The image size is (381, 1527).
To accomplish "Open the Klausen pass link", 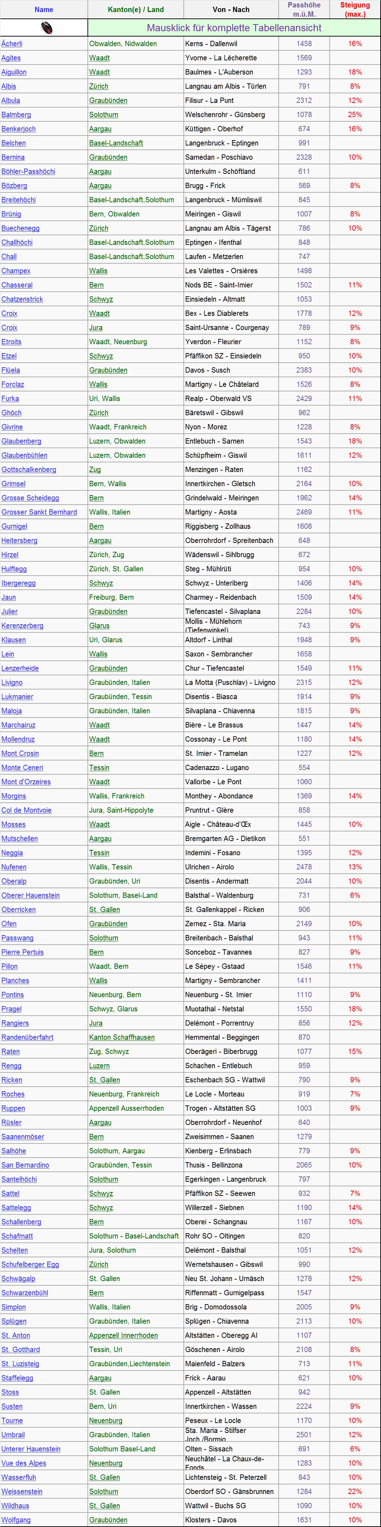I will pyautogui.click(x=13, y=640).
